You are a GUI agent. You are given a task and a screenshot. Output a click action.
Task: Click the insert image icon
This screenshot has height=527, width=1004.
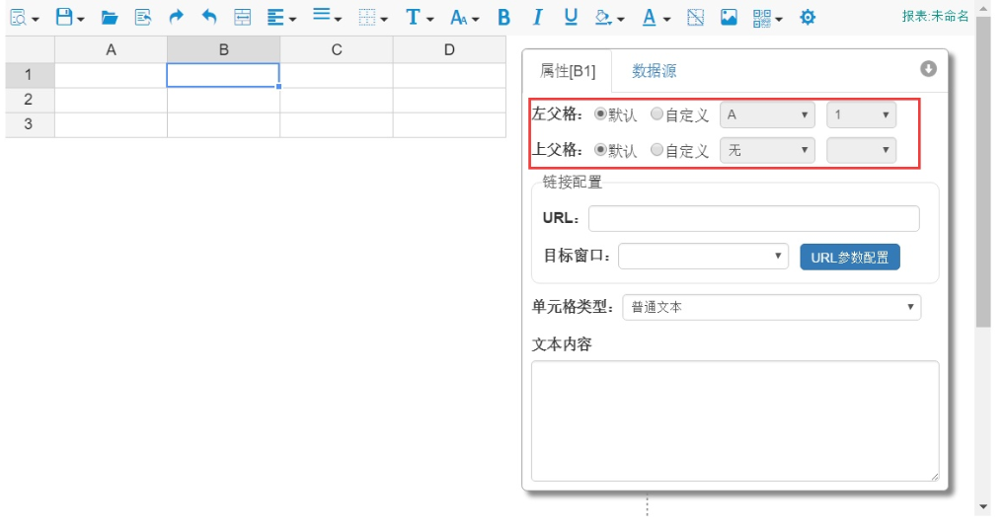pyautogui.click(x=729, y=17)
